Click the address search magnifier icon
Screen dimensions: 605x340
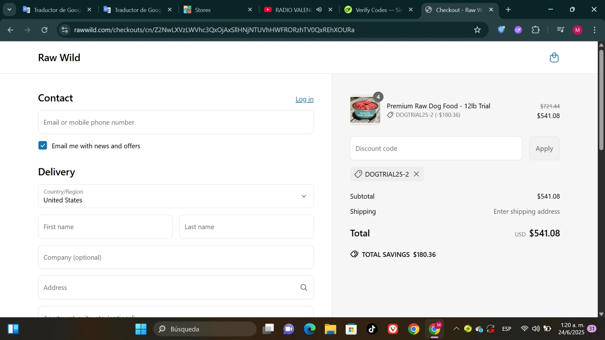tap(304, 288)
